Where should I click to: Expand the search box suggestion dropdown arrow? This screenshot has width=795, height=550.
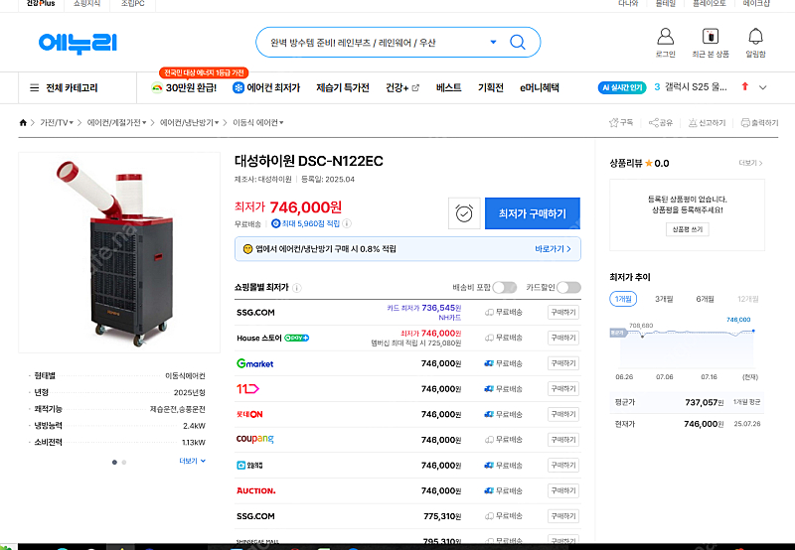493,43
